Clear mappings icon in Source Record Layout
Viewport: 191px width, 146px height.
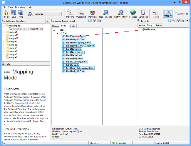tap(89, 21)
